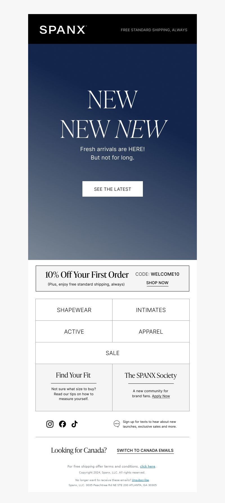
Task: Click the free shipping terms 'click here' link
Action: [x=148, y=466]
